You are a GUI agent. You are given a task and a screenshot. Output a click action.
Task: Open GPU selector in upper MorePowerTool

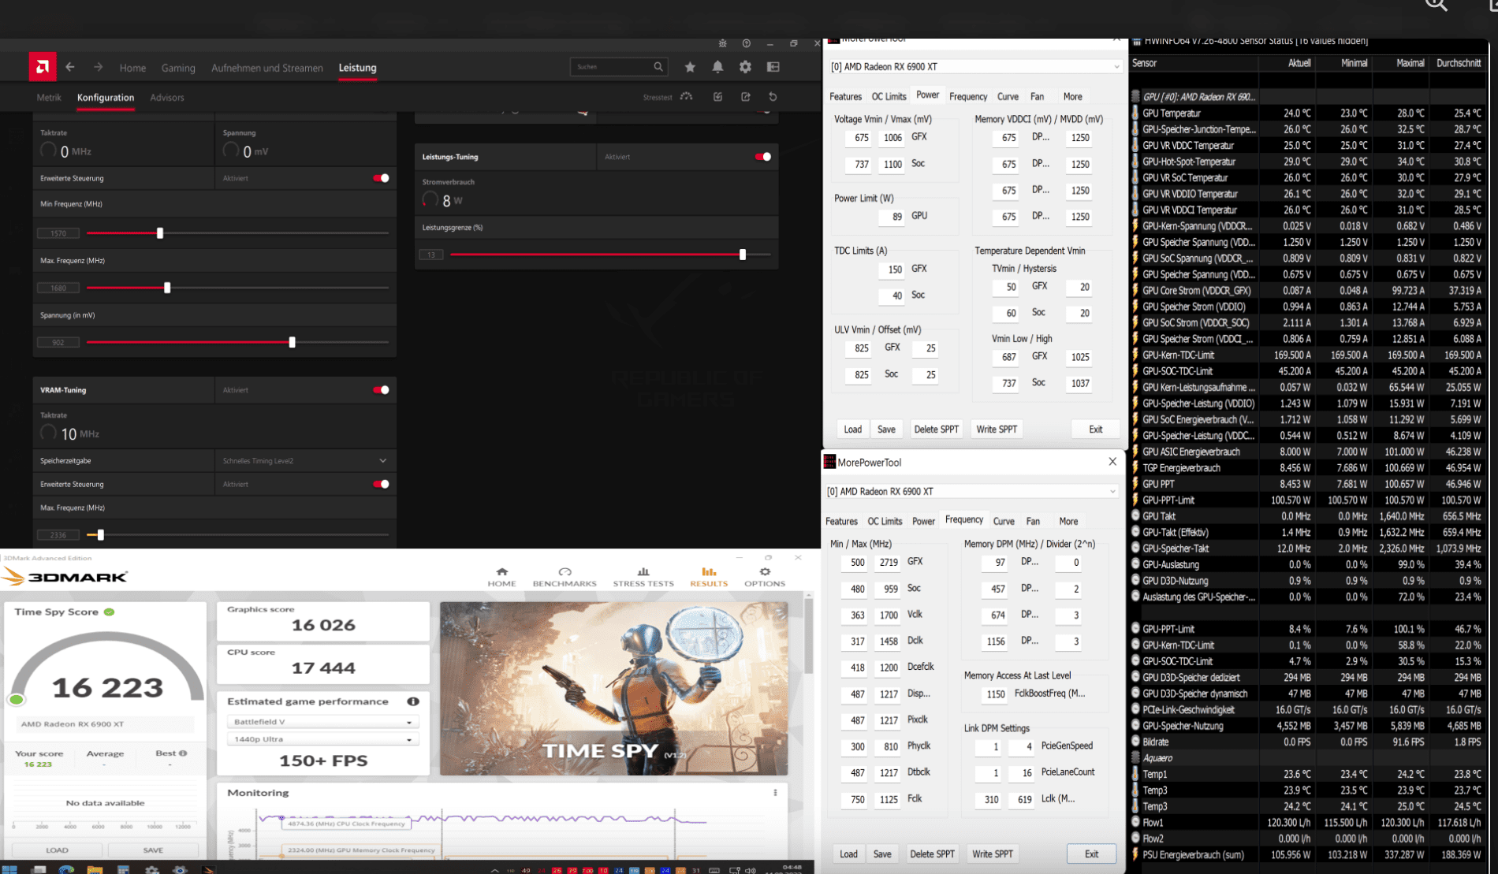pos(974,67)
